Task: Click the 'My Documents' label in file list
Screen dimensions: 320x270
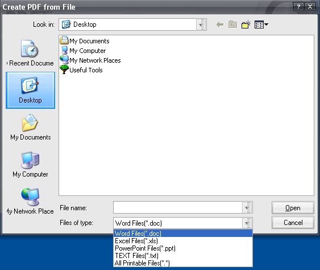Action: point(89,41)
